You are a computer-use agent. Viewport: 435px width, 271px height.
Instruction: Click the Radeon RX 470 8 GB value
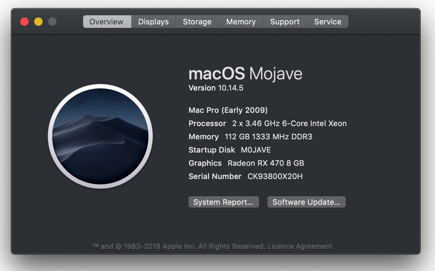pos(266,163)
